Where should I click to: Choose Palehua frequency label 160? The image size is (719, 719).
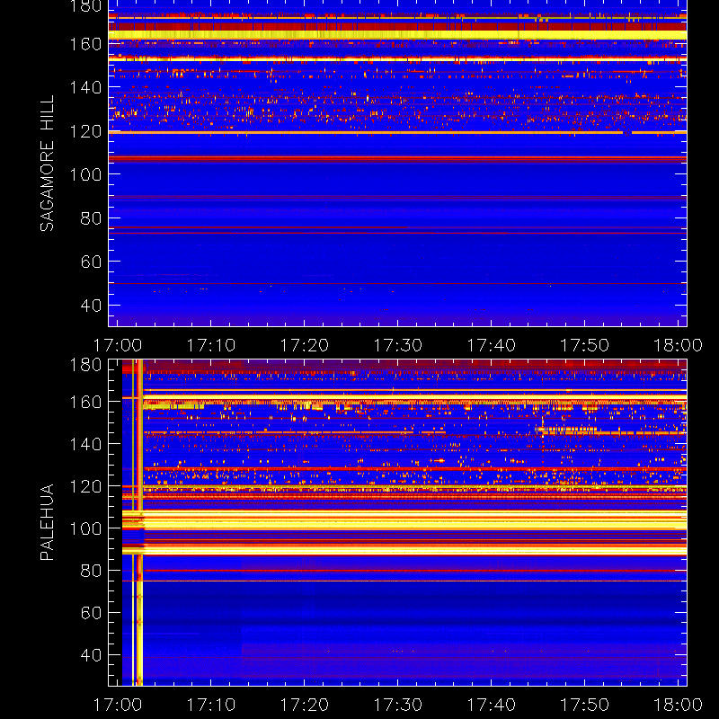[x=85, y=402]
